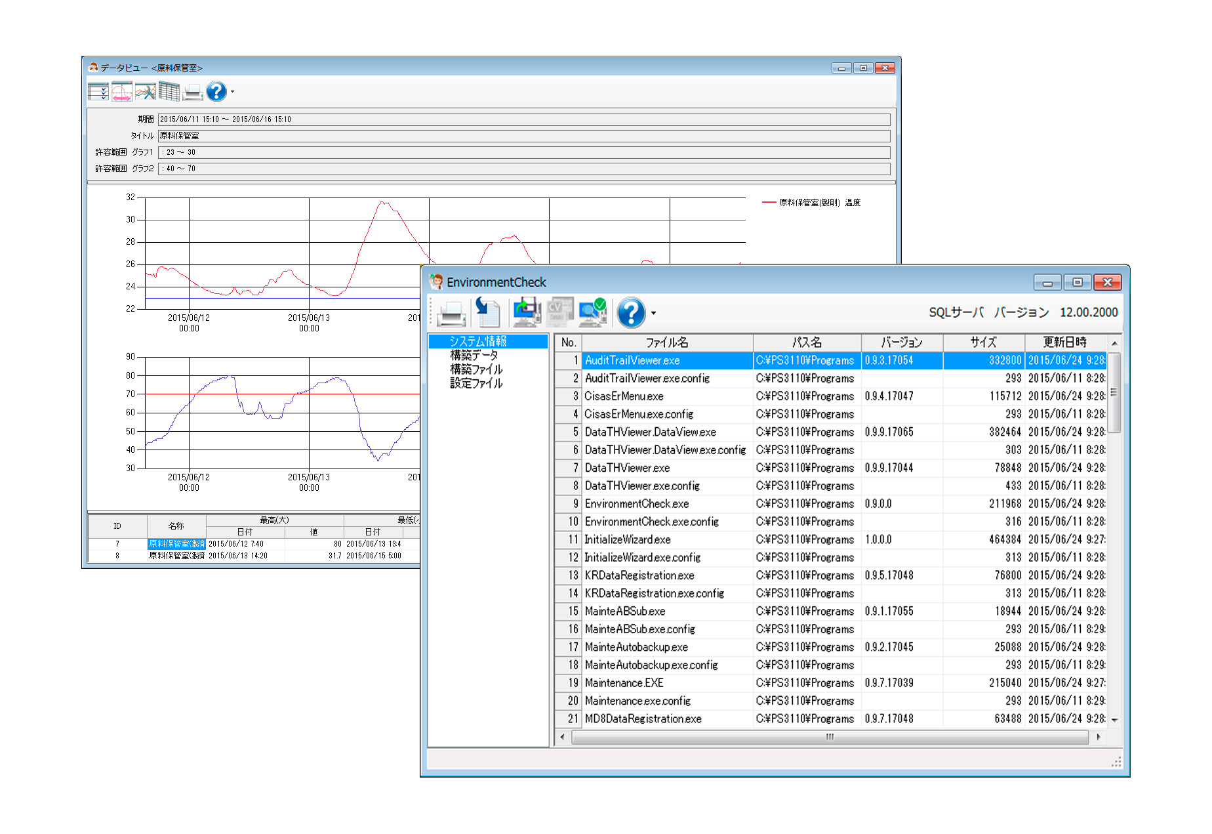Image resolution: width=1212 pixels, height=834 pixels.
Task: Open help question mark in Data View window
Action: (x=216, y=92)
